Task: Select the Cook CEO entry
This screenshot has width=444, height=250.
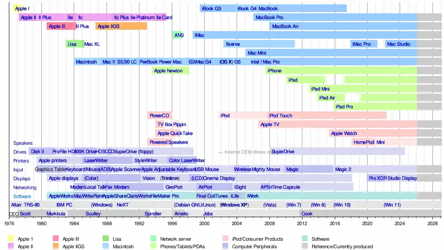Action: pos(307,214)
